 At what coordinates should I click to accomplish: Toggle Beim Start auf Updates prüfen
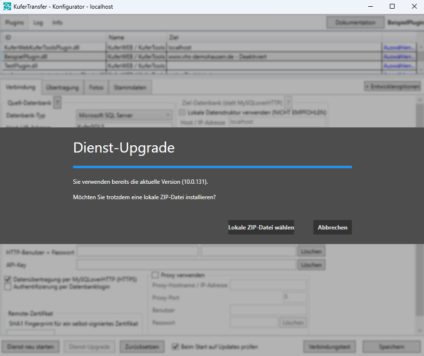[x=175, y=346]
